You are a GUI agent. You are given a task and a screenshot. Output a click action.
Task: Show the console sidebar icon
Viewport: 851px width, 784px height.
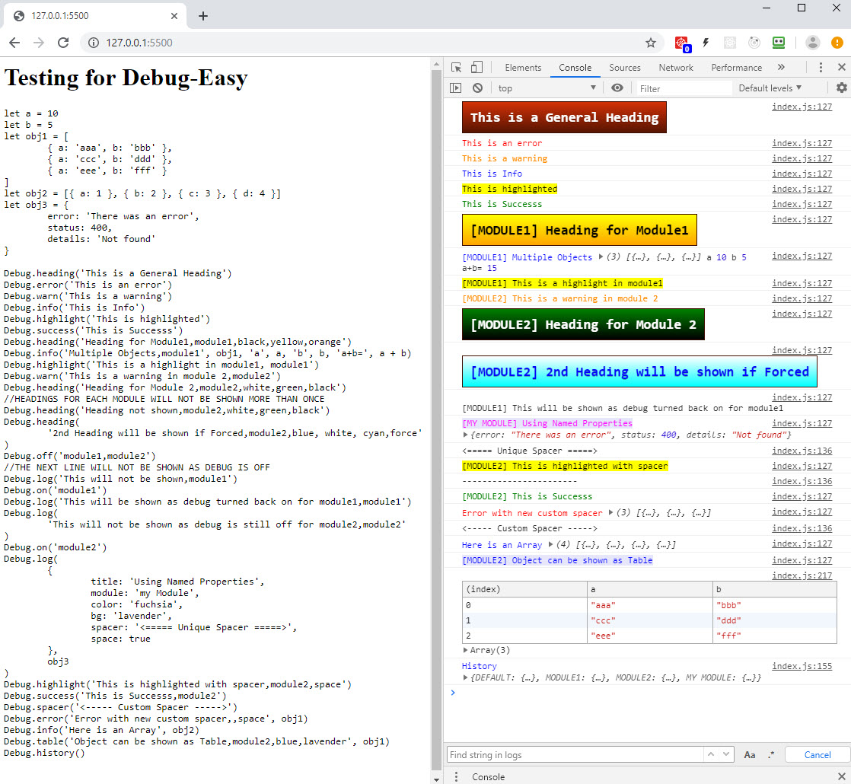455,88
